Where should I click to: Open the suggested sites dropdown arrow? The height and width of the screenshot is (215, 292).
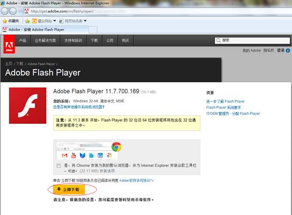pos(54,21)
